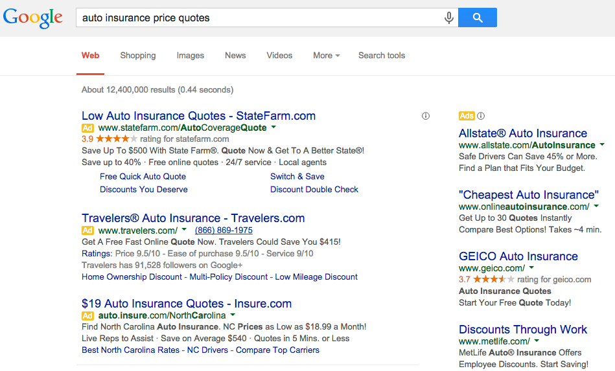Screen dimensions: 615x371
Task: Switch to the Images tab
Action: click(191, 56)
